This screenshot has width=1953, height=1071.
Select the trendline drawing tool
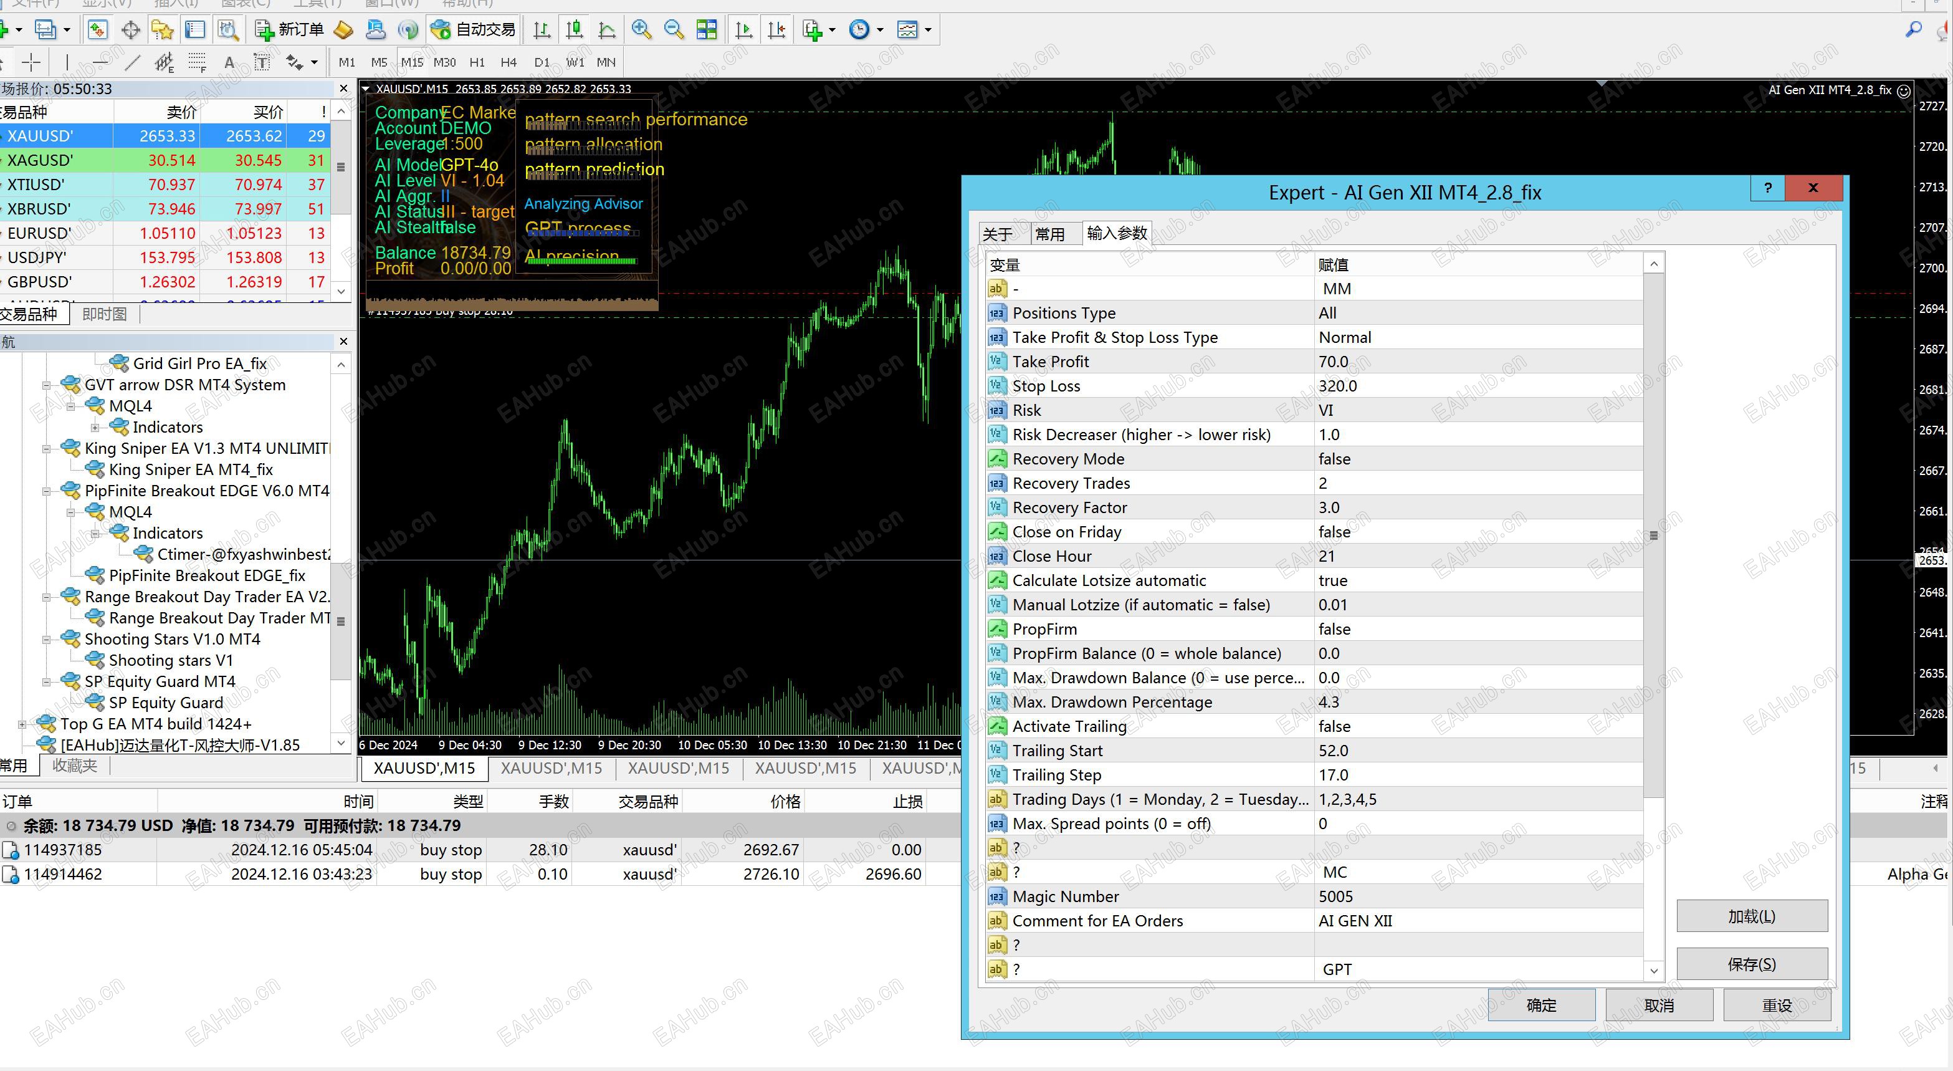(132, 62)
